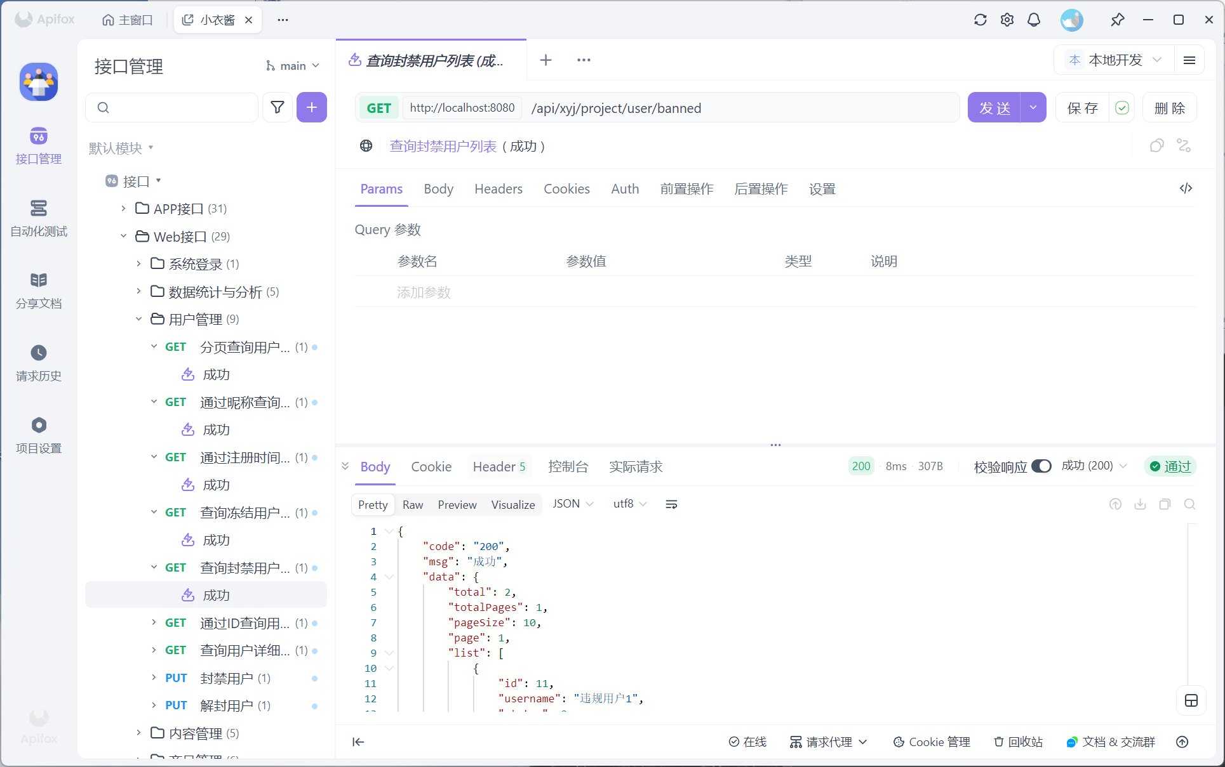Toggle the 校验响应 switch
This screenshot has height=767, width=1225.
pos(1041,466)
